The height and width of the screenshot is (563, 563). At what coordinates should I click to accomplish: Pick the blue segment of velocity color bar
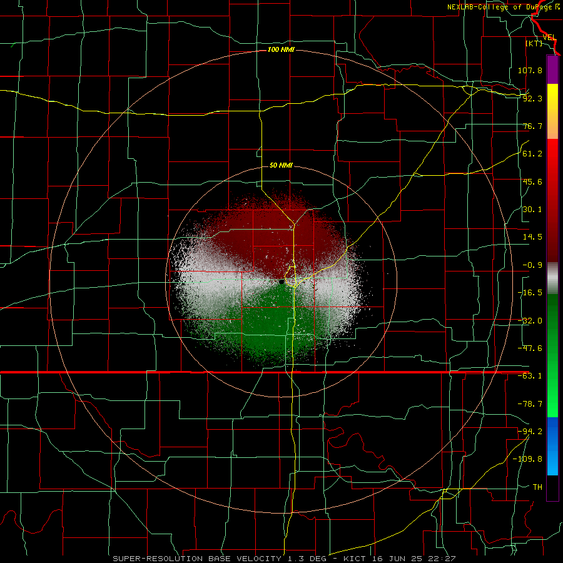pyautogui.click(x=552, y=446)
